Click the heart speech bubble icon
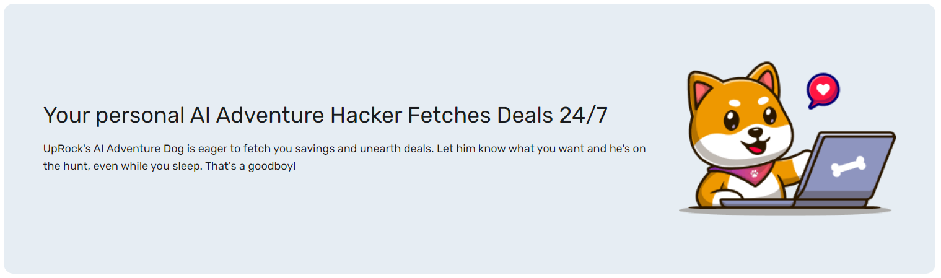 [823, 90]
